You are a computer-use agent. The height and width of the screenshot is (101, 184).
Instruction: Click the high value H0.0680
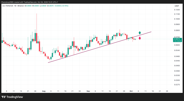35,6
